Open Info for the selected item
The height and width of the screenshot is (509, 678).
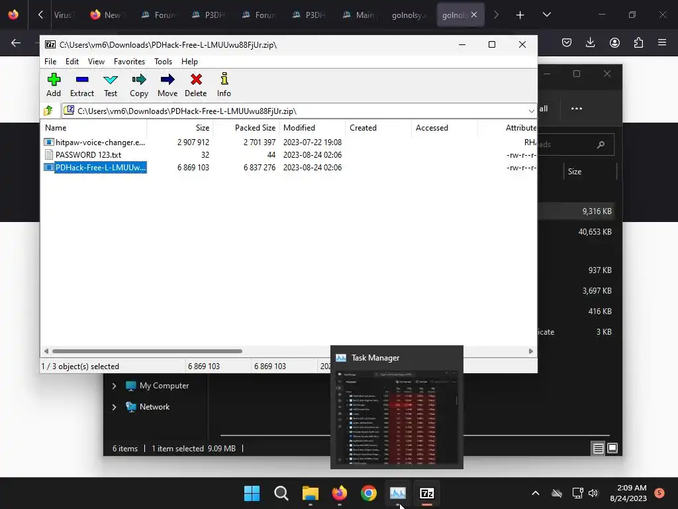click(x=224, y=85)
